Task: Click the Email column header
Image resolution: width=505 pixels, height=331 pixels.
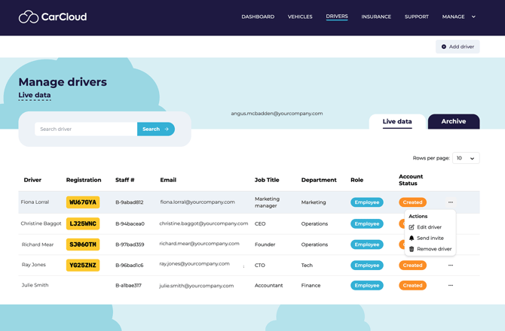Action: (x=168, y=180)
